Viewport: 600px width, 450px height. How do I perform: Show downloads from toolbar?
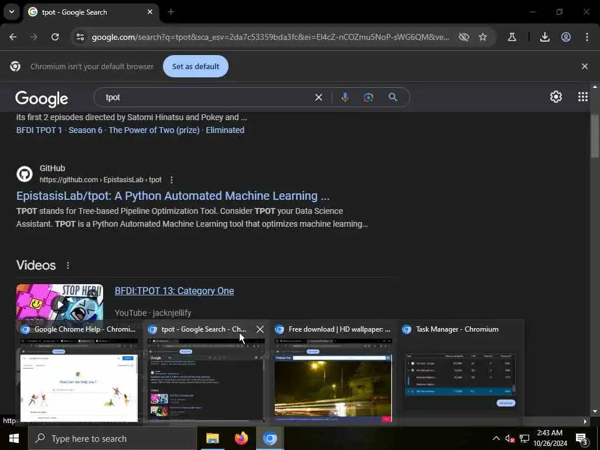pos(544,37)
